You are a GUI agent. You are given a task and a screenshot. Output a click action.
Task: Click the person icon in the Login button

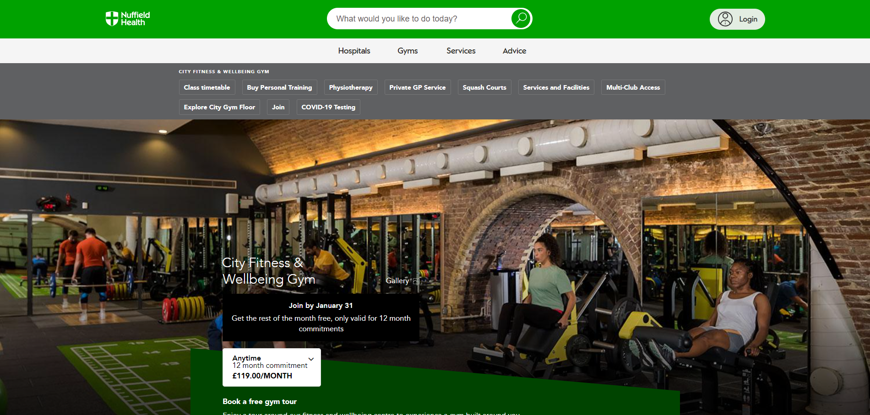pos(726,19)
